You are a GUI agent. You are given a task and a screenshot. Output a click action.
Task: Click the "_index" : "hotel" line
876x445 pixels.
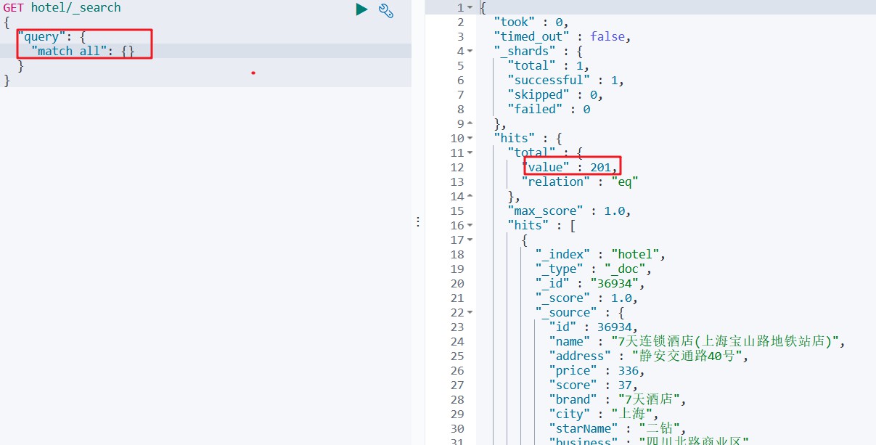[x=600, y=254]
